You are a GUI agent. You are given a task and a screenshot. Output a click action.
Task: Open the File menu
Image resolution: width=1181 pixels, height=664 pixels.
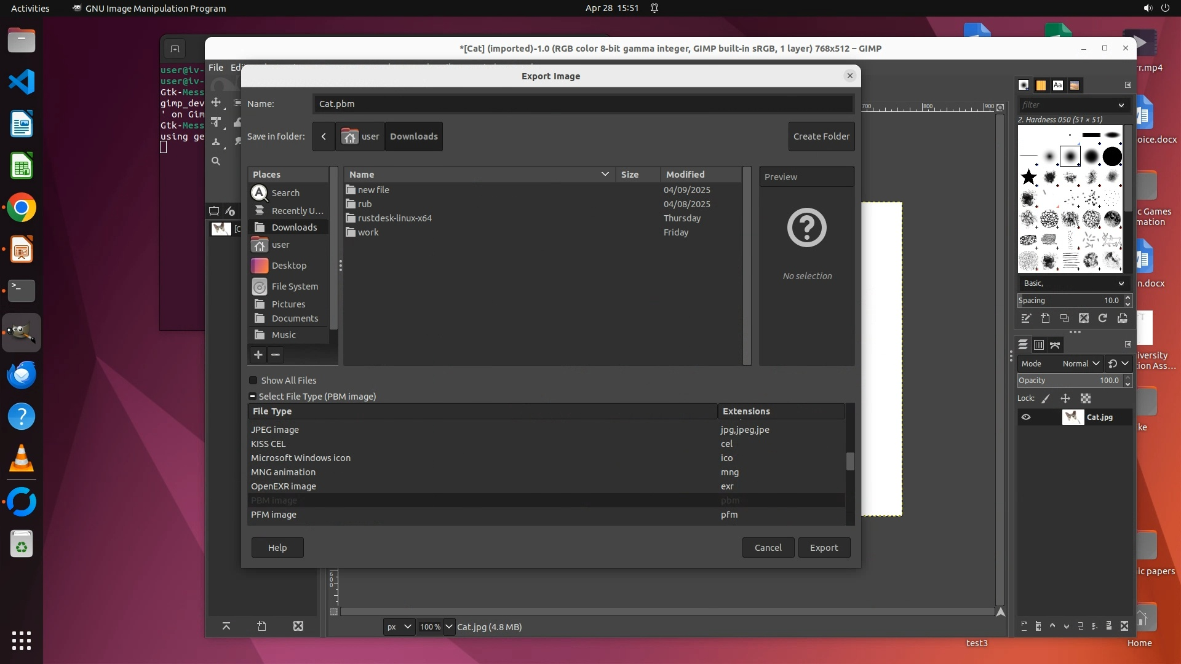(x=215, y=68)
